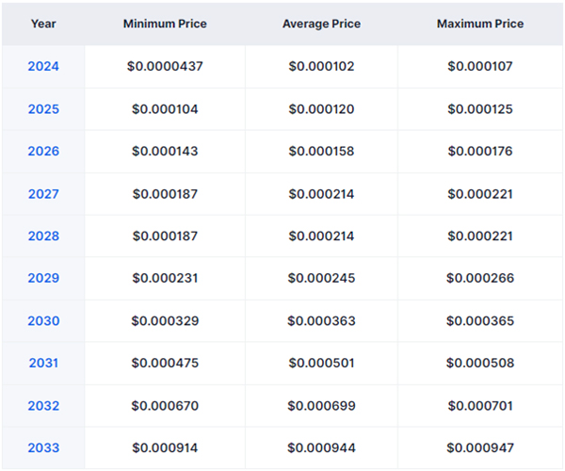
Task: Select the $0.000501 average price cell
Action: click(x=321, y=363)
